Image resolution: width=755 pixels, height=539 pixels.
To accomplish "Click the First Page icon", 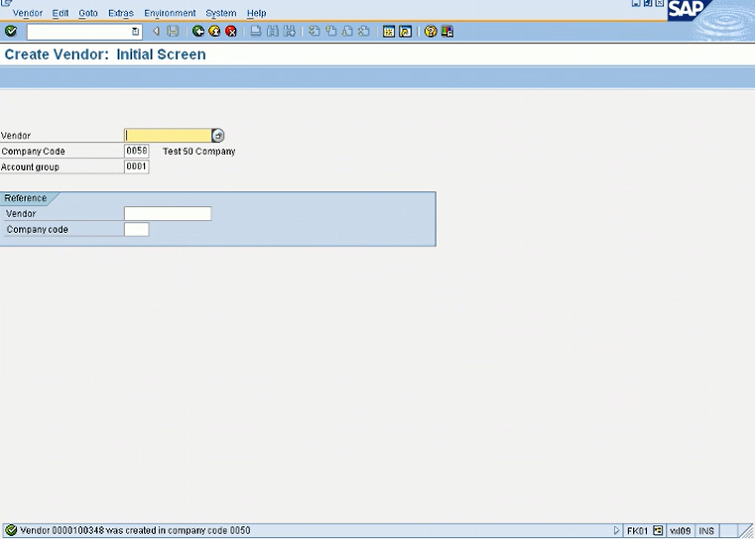I will pyautogui.click(x=315, y=32).
